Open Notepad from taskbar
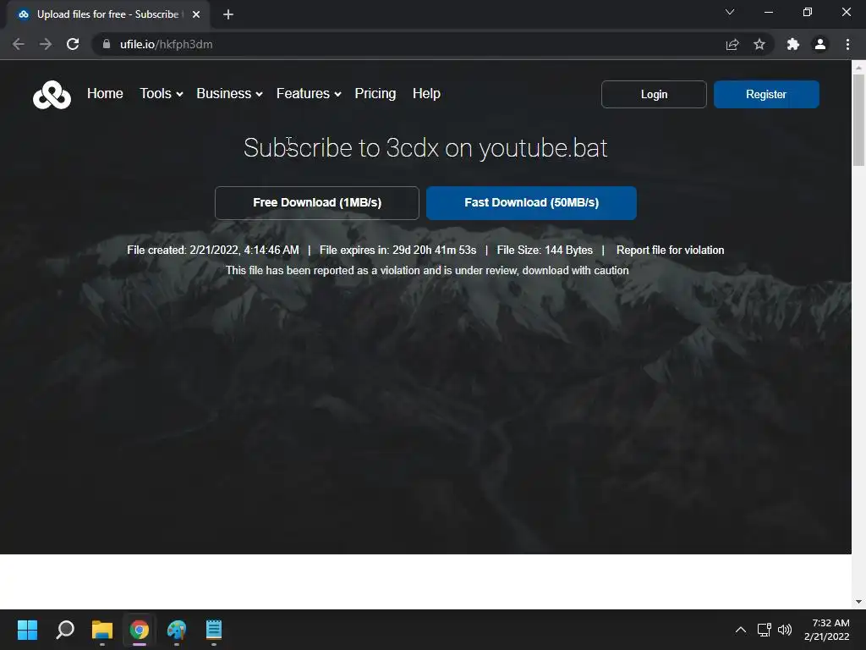Viewport: 866px width, 650px height. tap(214, 630)
